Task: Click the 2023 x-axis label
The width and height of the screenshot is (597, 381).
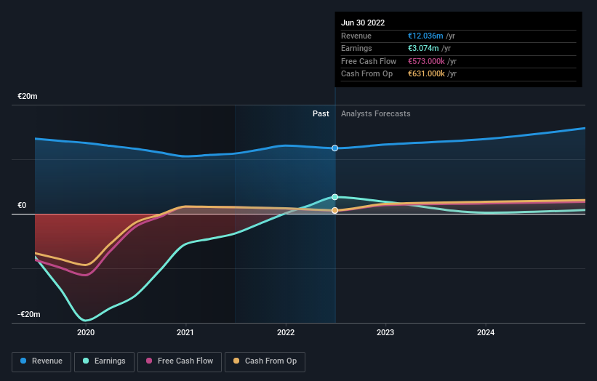Action: point(385,332)
